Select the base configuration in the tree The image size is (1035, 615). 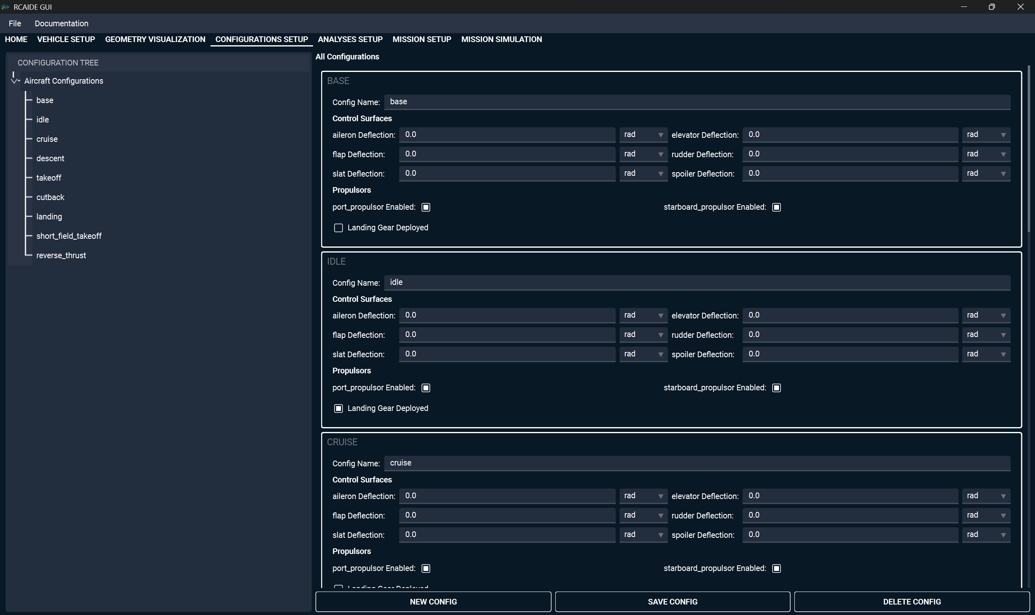45,100
